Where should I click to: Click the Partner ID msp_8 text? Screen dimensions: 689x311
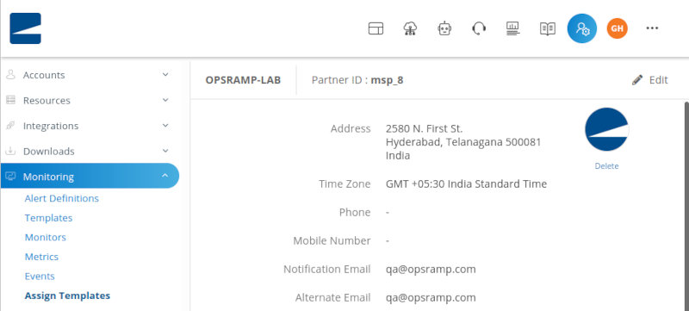pos(357,80)
